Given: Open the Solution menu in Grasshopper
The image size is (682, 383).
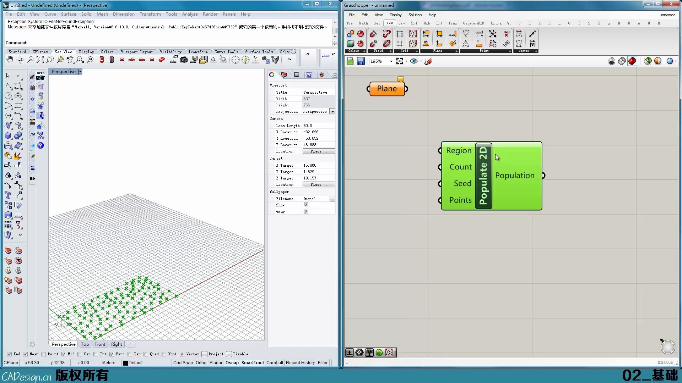Looking at the screenshot, I should [415, 15].
